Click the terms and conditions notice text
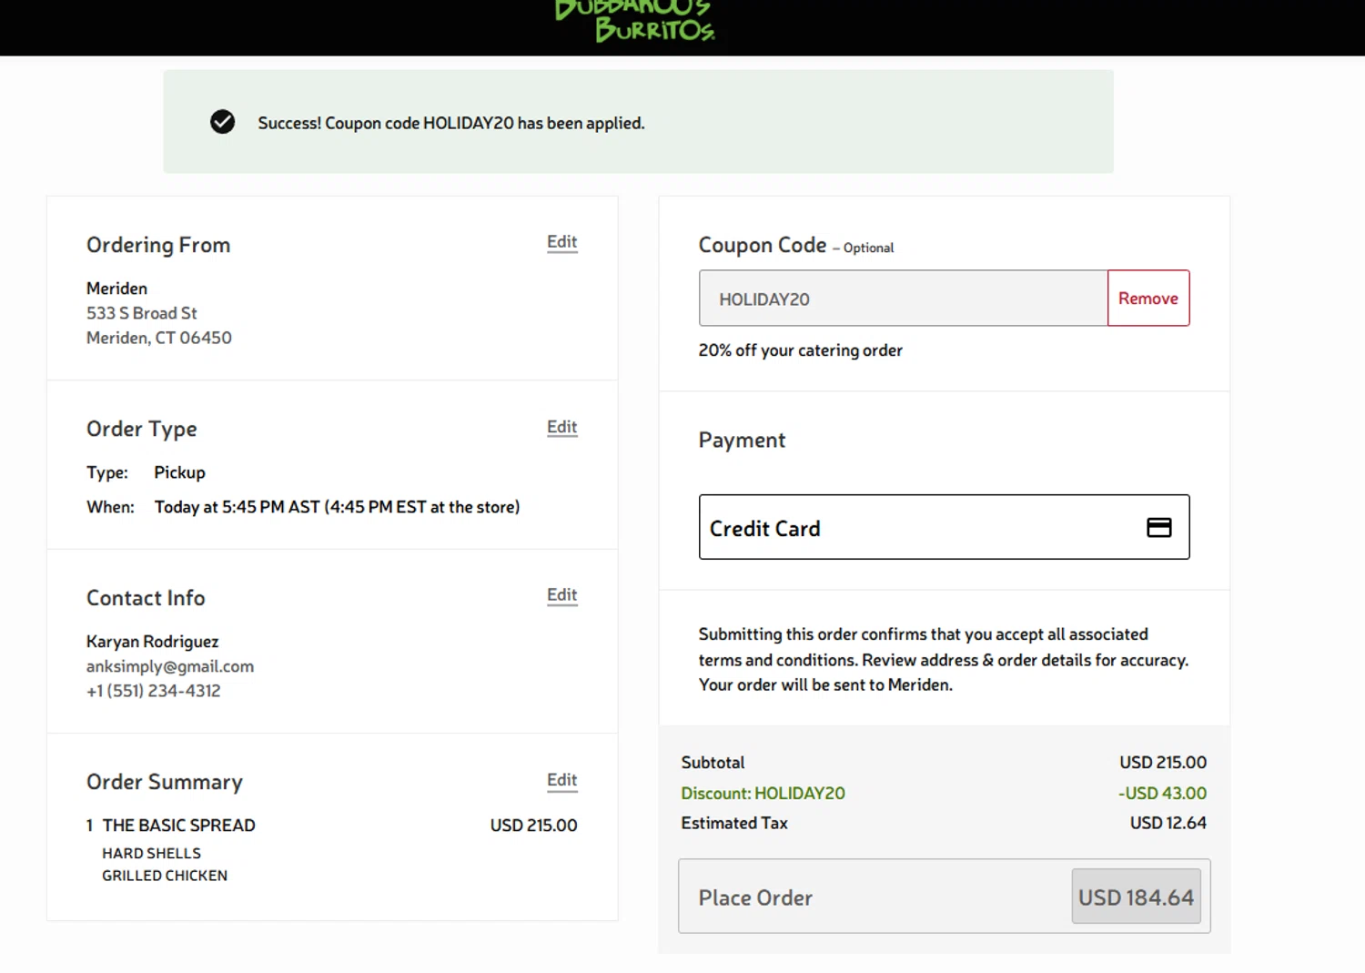This screenshot has width=1365, height=973. pos(944,659)
